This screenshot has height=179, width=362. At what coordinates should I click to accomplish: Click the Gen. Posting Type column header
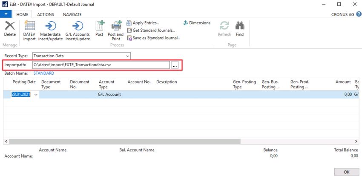244,84
